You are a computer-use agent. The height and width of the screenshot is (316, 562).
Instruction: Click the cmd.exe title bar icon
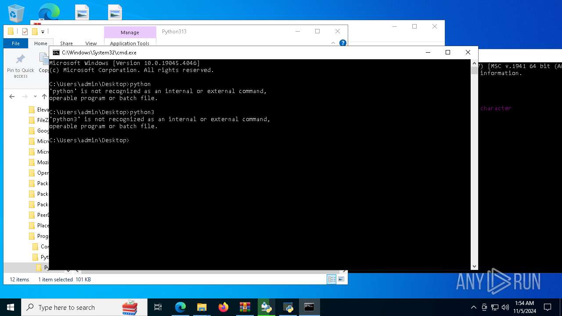coord(56,53)
